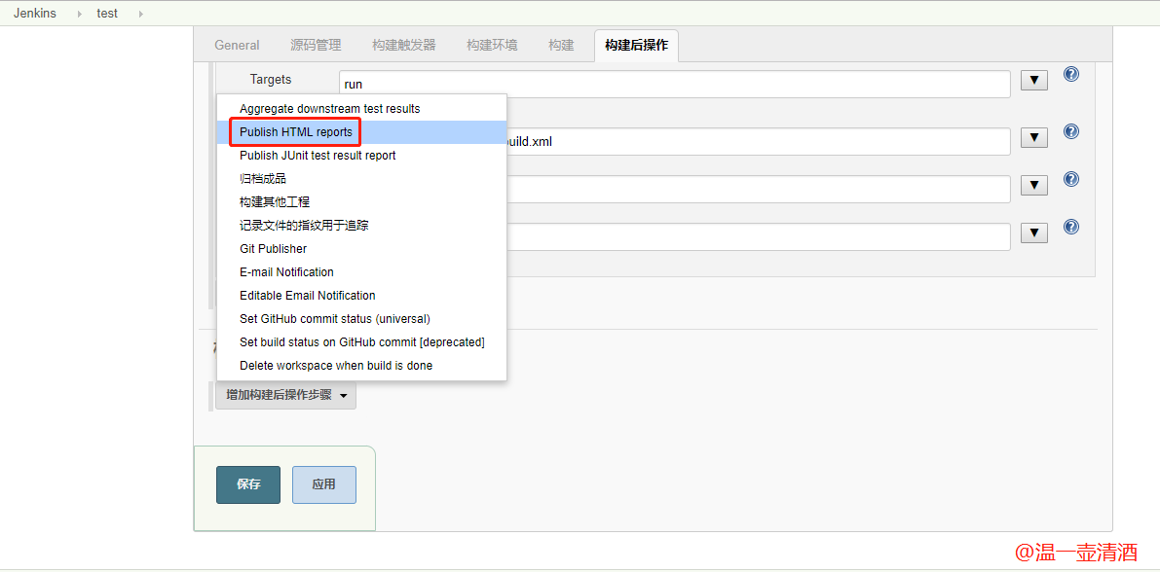Choose 构建其他工程 menu entry

pos(361,201)
